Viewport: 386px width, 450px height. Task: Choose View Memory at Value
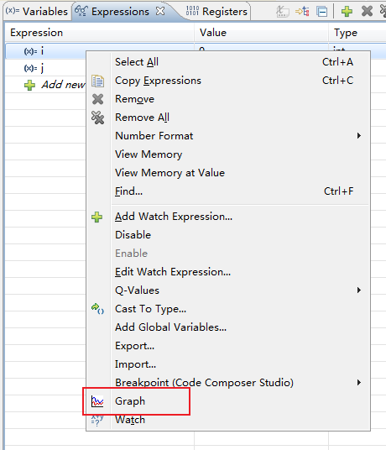click(x=228, y=173)
